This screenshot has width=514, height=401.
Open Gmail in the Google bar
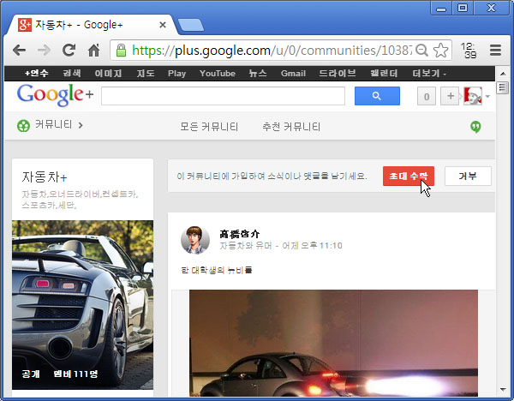click(293, 74)
